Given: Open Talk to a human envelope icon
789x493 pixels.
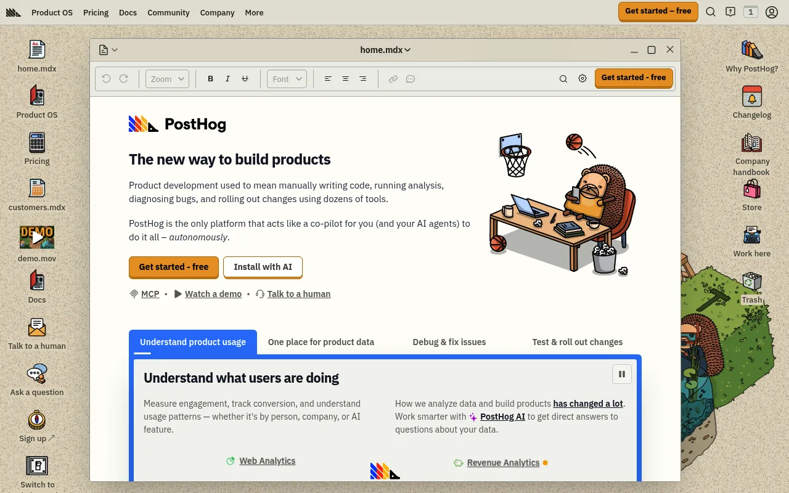Looking at the screenshot, I should coord(37,333).
